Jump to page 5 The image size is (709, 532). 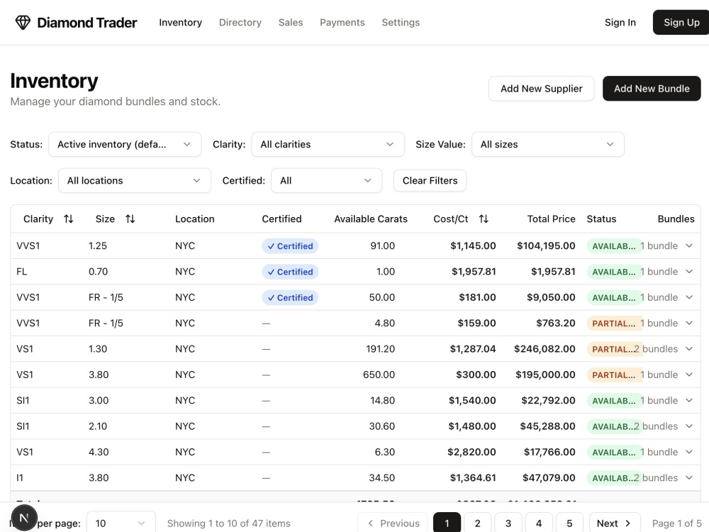(569, 523)
